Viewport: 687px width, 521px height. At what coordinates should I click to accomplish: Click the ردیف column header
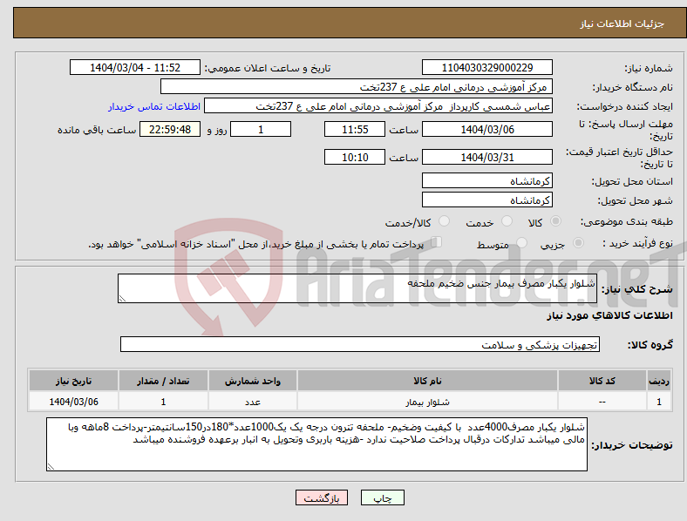(659, 381)
